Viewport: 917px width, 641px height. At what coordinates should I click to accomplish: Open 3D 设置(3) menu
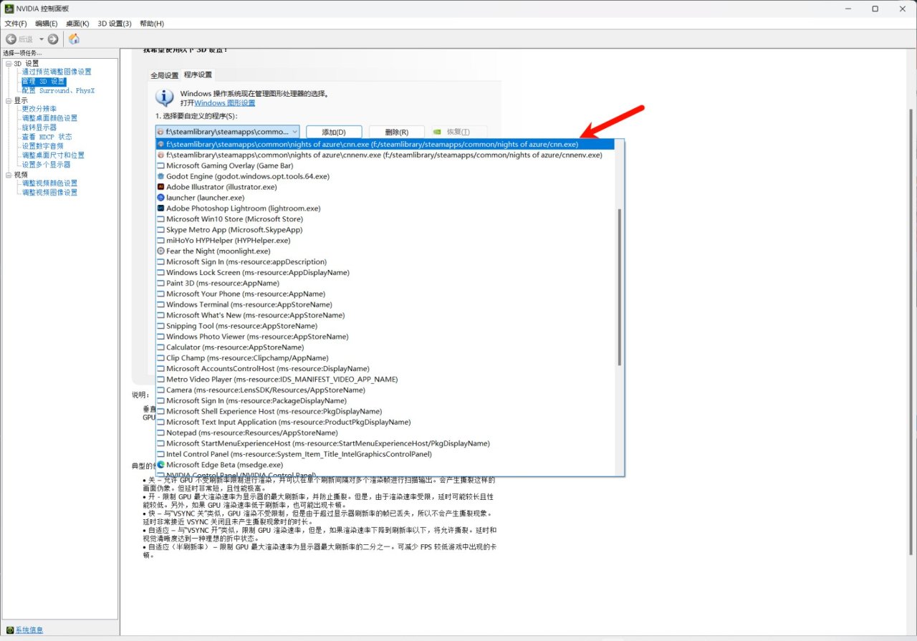point(115,24)
